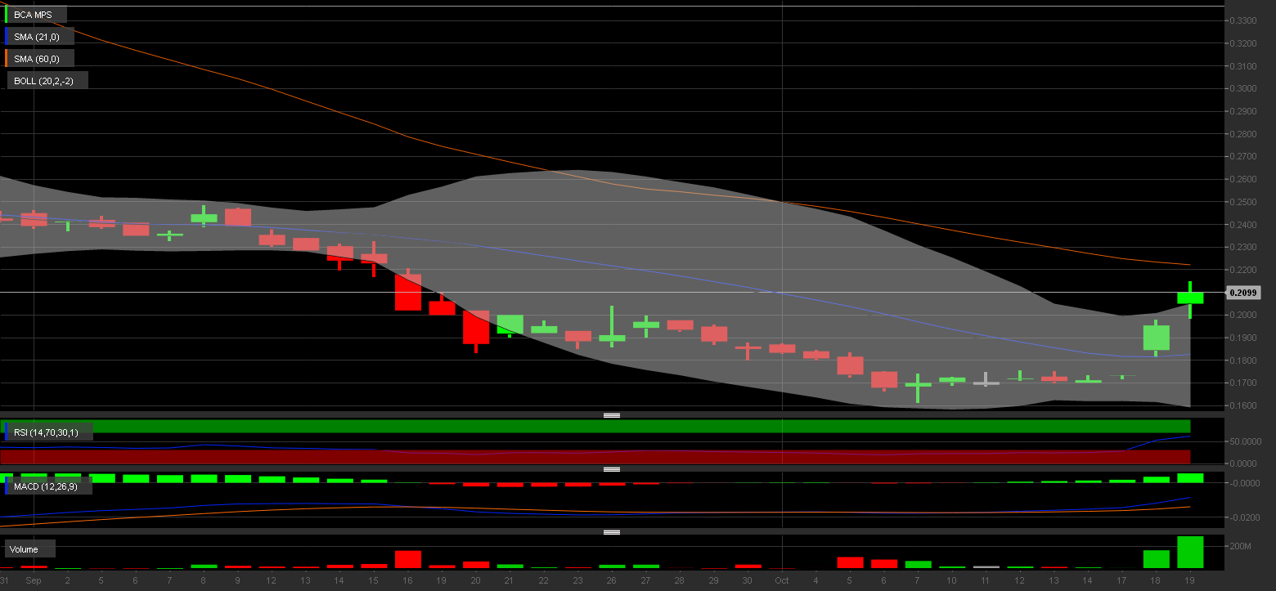The width and height of the screenshot is (1276, 591).
Task: Select the red candle on Sep 20
Action: [476, 327]
